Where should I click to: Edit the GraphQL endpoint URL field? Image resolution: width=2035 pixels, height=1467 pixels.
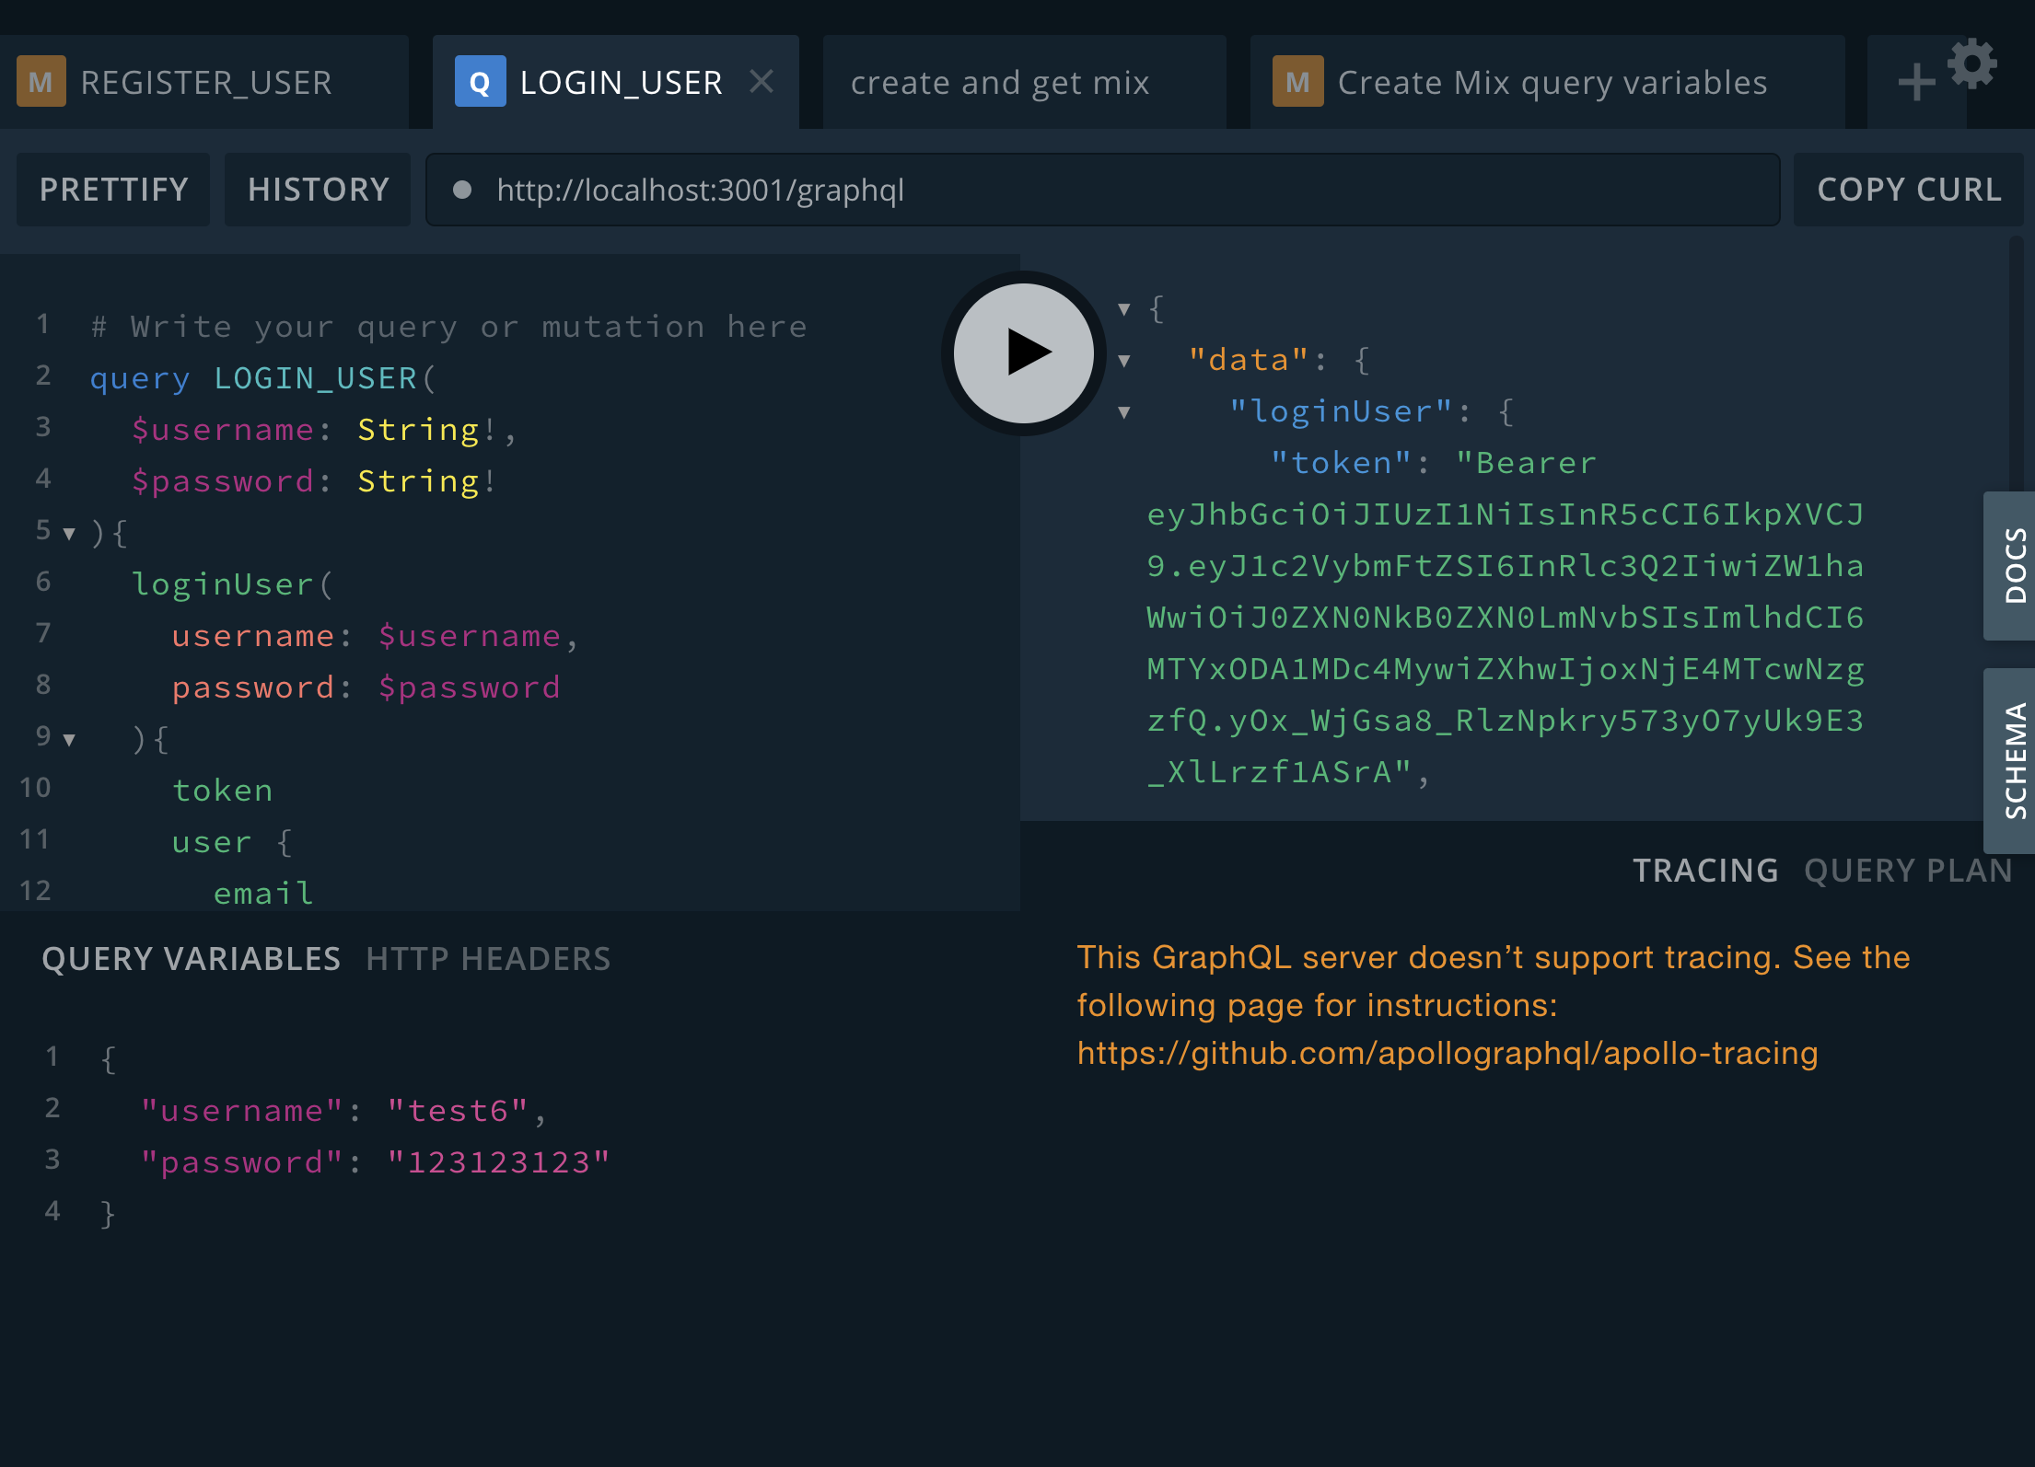(x=1102, y=190)
